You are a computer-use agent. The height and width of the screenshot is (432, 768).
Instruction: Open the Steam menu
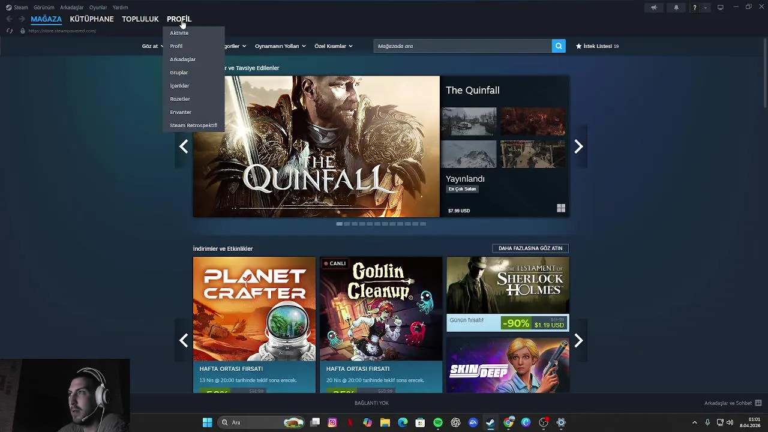(17, 7)
